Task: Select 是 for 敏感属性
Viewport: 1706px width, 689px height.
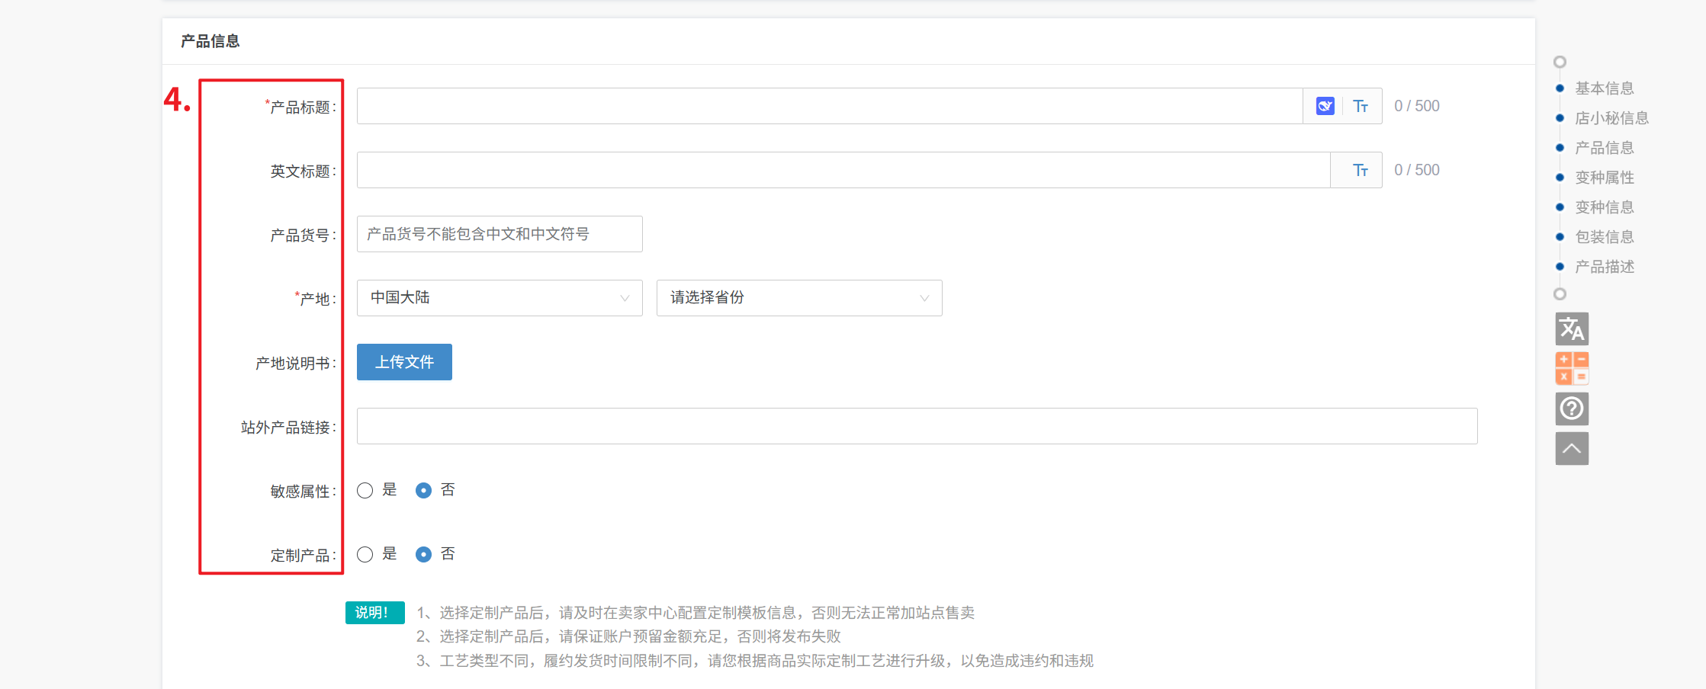Action: click(x=365, y=490)
